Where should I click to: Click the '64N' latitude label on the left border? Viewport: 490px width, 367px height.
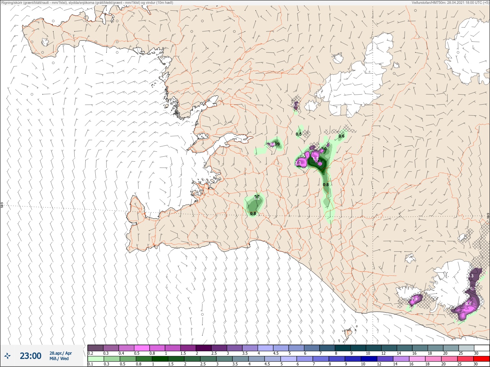[x=2, y=206]
